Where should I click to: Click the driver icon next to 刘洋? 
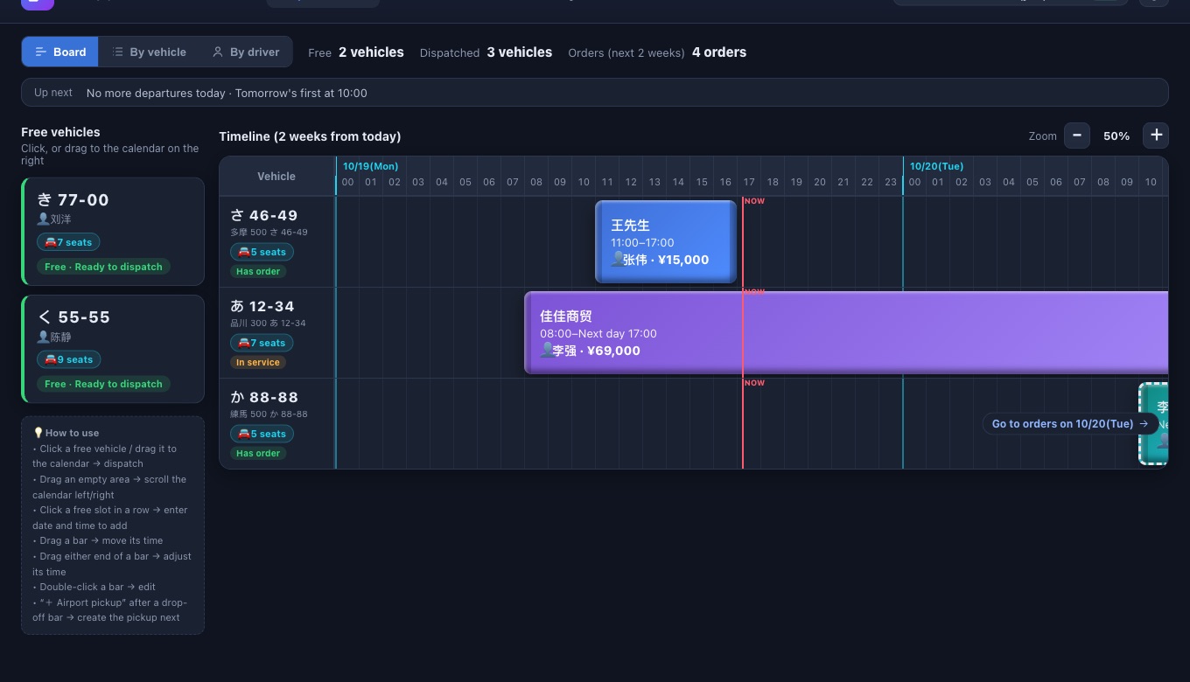(x=43, y=219)
